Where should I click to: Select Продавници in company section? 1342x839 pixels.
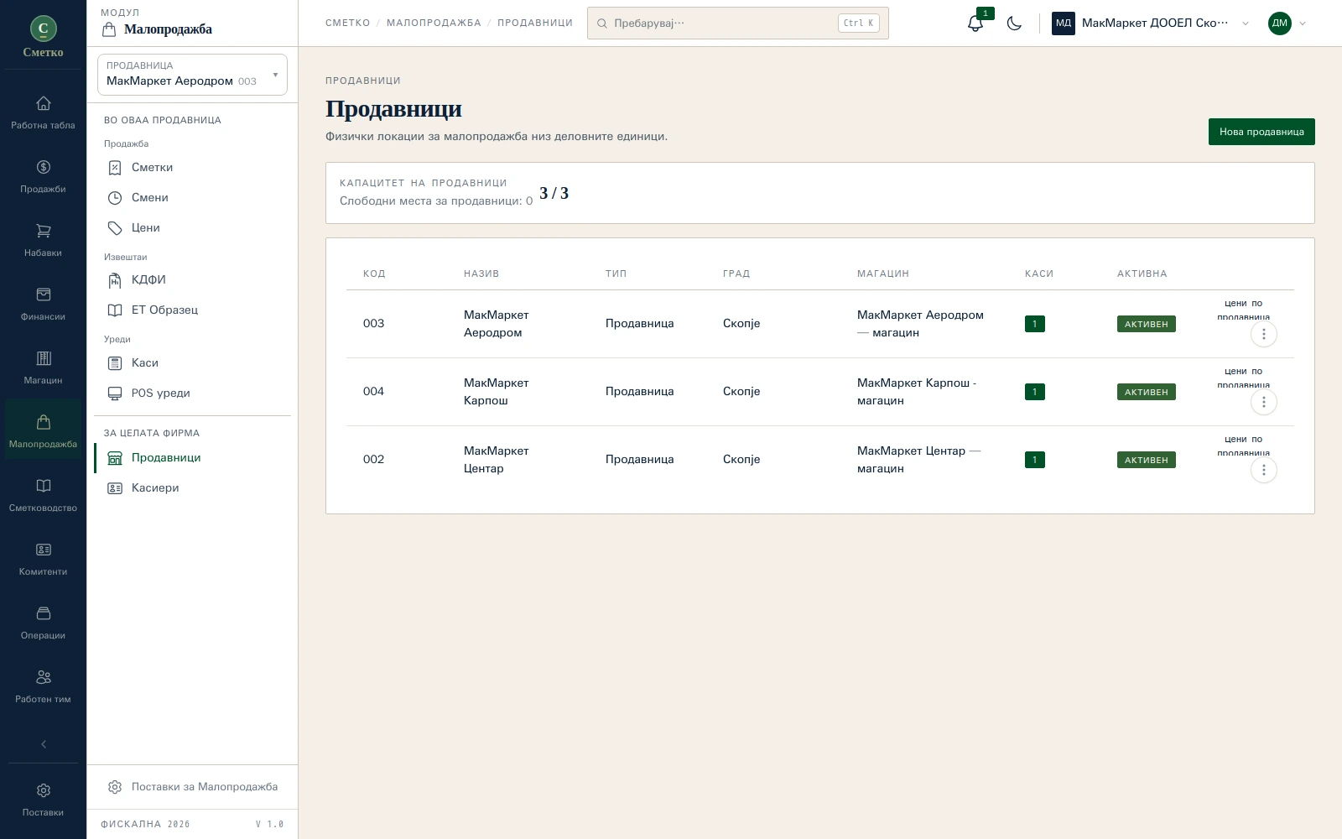[192, 458]
